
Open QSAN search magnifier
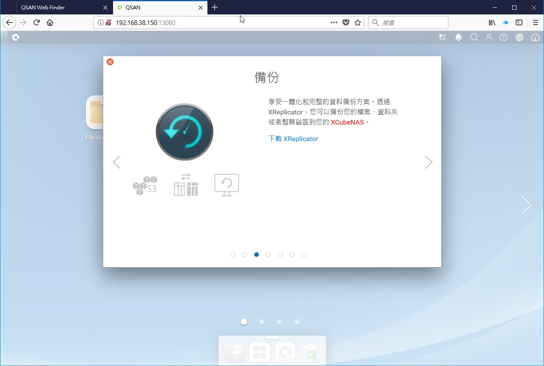474,37
